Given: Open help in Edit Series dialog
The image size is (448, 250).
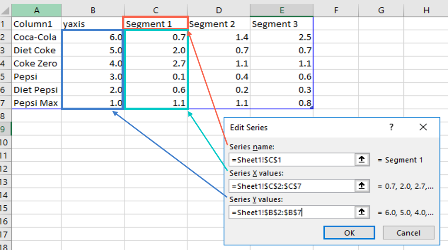Looking at the screenshot, I should point(391,127).
